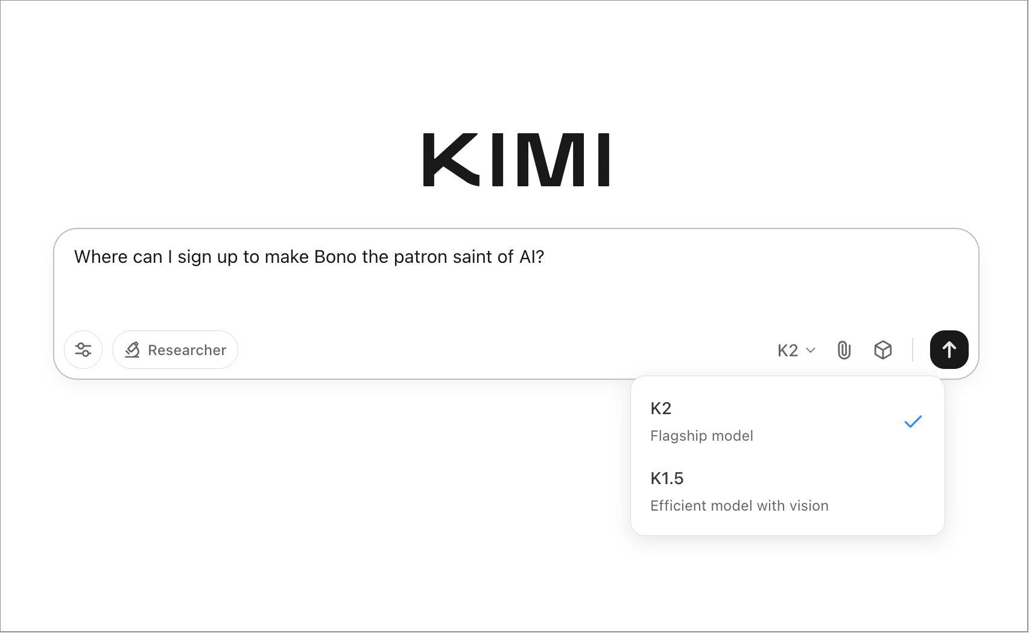Choose the K1.5 model from the list

coord(667,479)
